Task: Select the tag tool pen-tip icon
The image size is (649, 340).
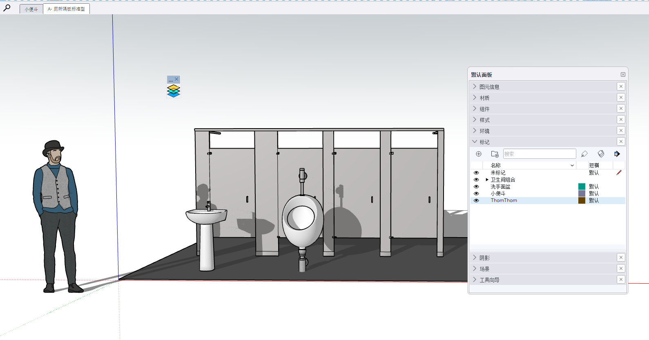Action: click(584, 154)
